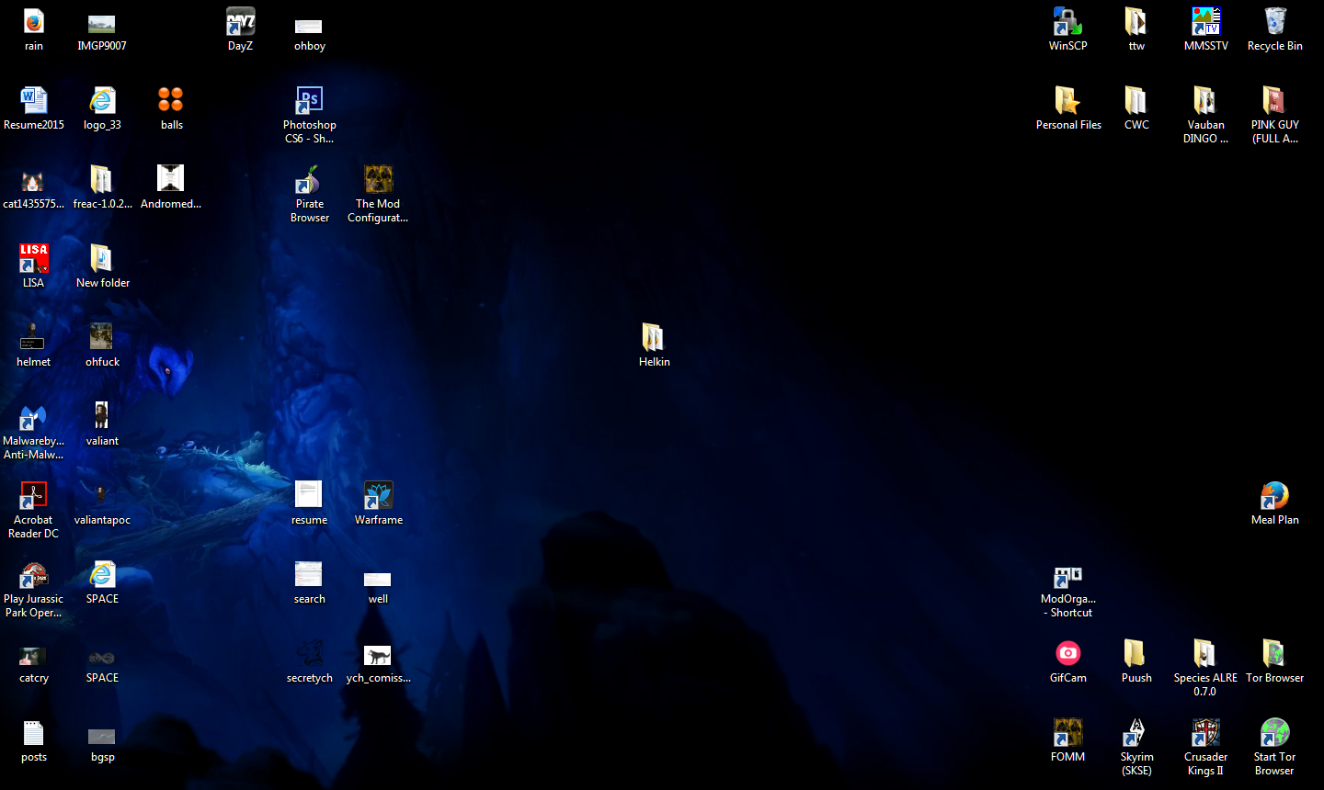Click the Warframe game shortcut

click(378, 495)
